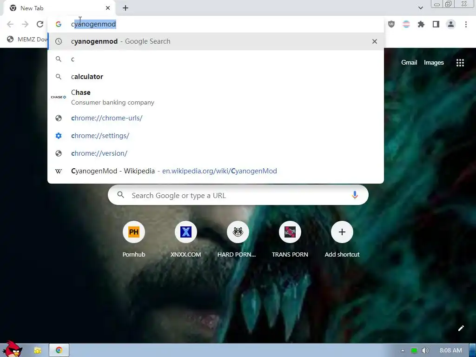This screenshot has width=476, height=357.
Task: Click the browser forward arrow
Action: click(x=25, y=24)
